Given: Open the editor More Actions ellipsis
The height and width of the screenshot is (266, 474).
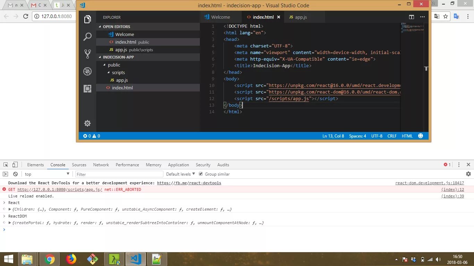Looking at the screenshot, I should point(422,17).
